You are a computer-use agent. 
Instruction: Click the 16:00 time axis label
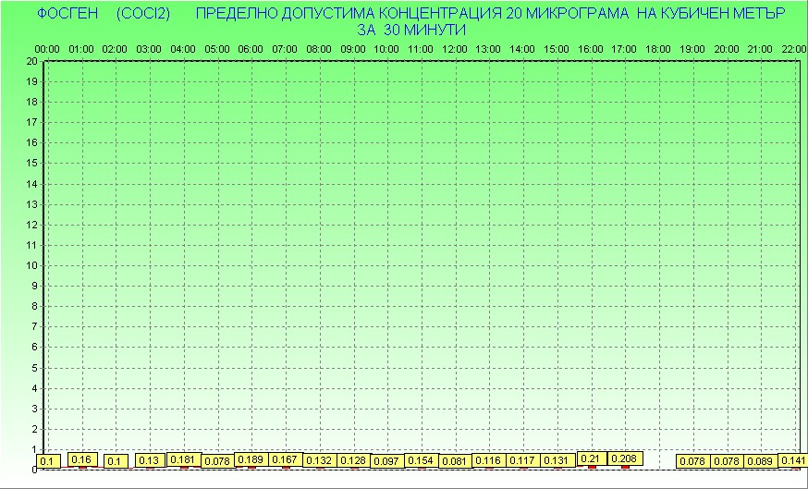[591, 50]
